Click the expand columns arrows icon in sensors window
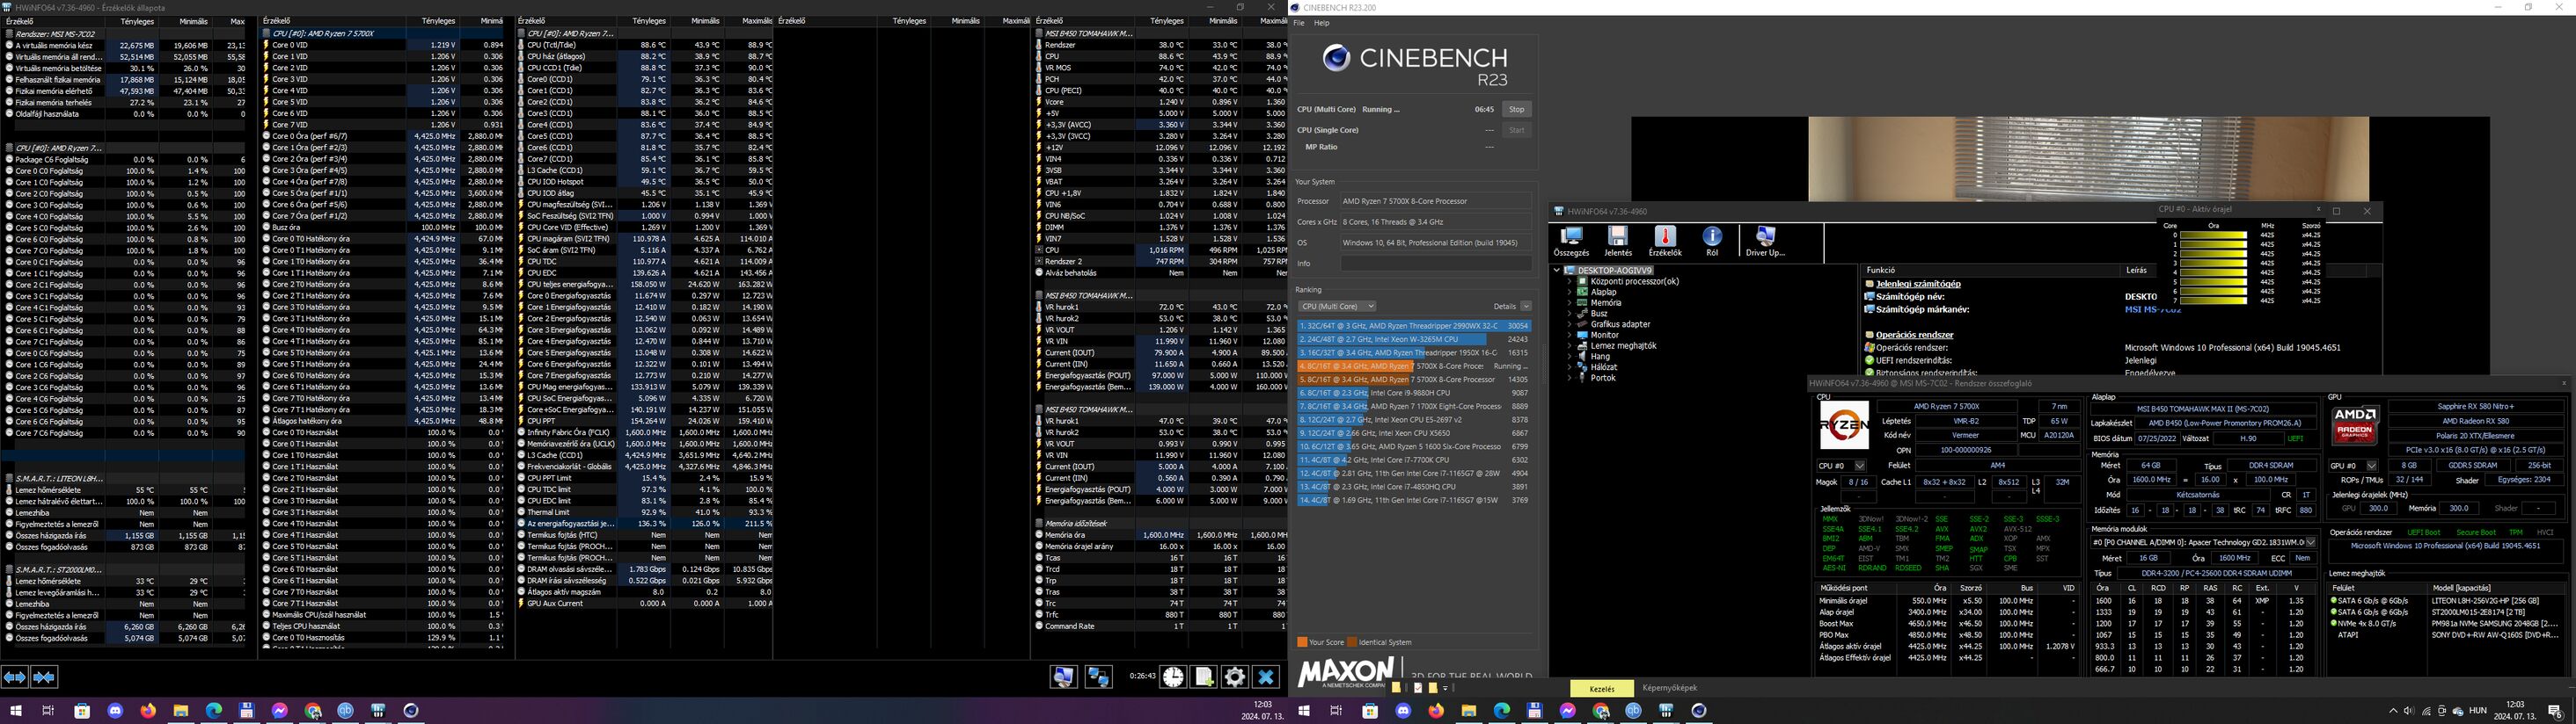The image size is (2576, 724). point(15,677)
